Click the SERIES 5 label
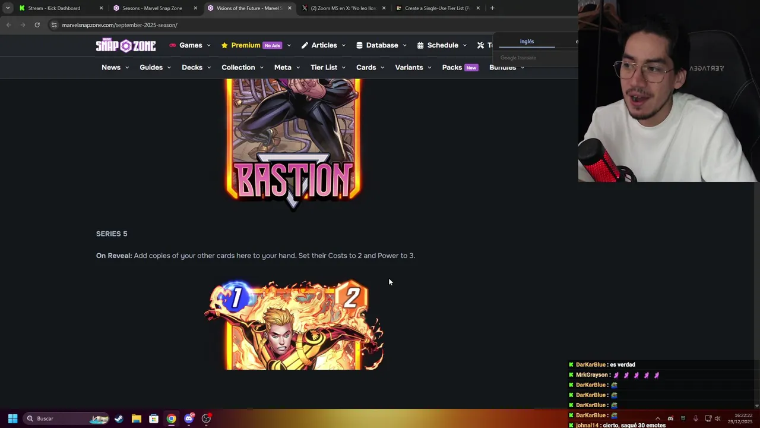 click(112, 234)
